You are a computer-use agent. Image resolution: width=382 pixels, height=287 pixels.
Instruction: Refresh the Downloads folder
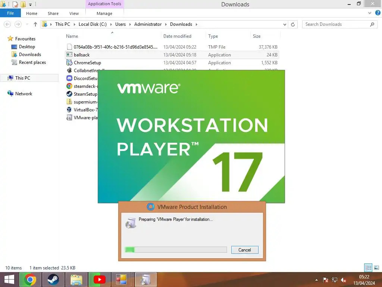293,24
